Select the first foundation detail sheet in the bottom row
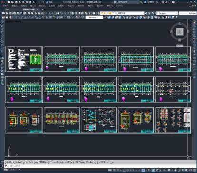The image size is (197, 173). (24, 120)
